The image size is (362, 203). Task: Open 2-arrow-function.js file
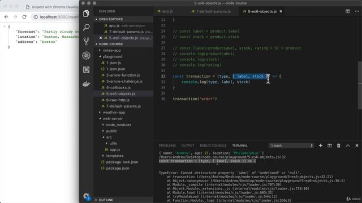point(123,75)
